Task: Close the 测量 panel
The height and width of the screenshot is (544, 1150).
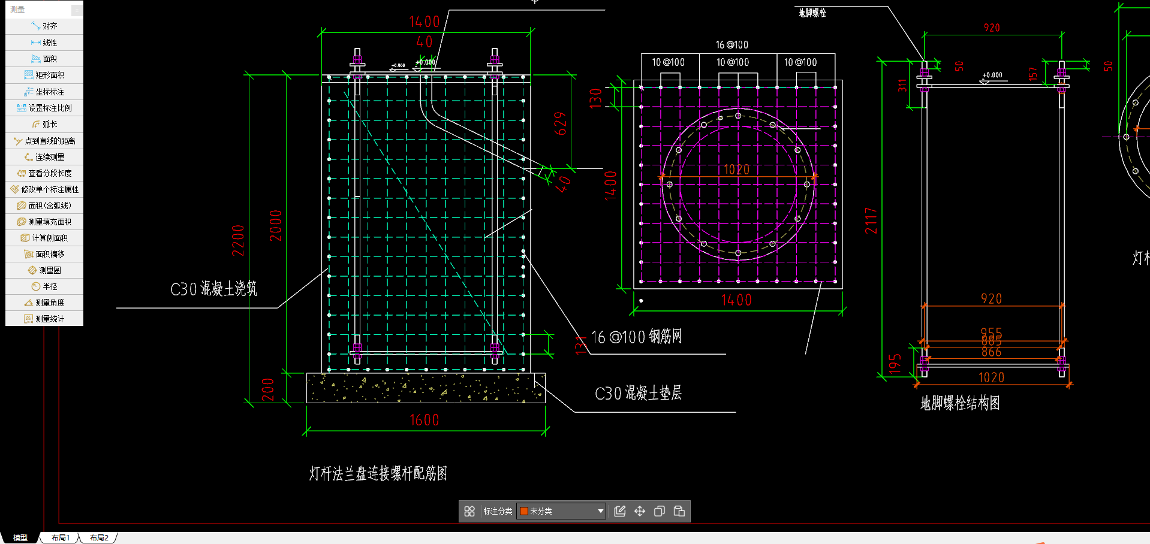Action: [76, 10]
